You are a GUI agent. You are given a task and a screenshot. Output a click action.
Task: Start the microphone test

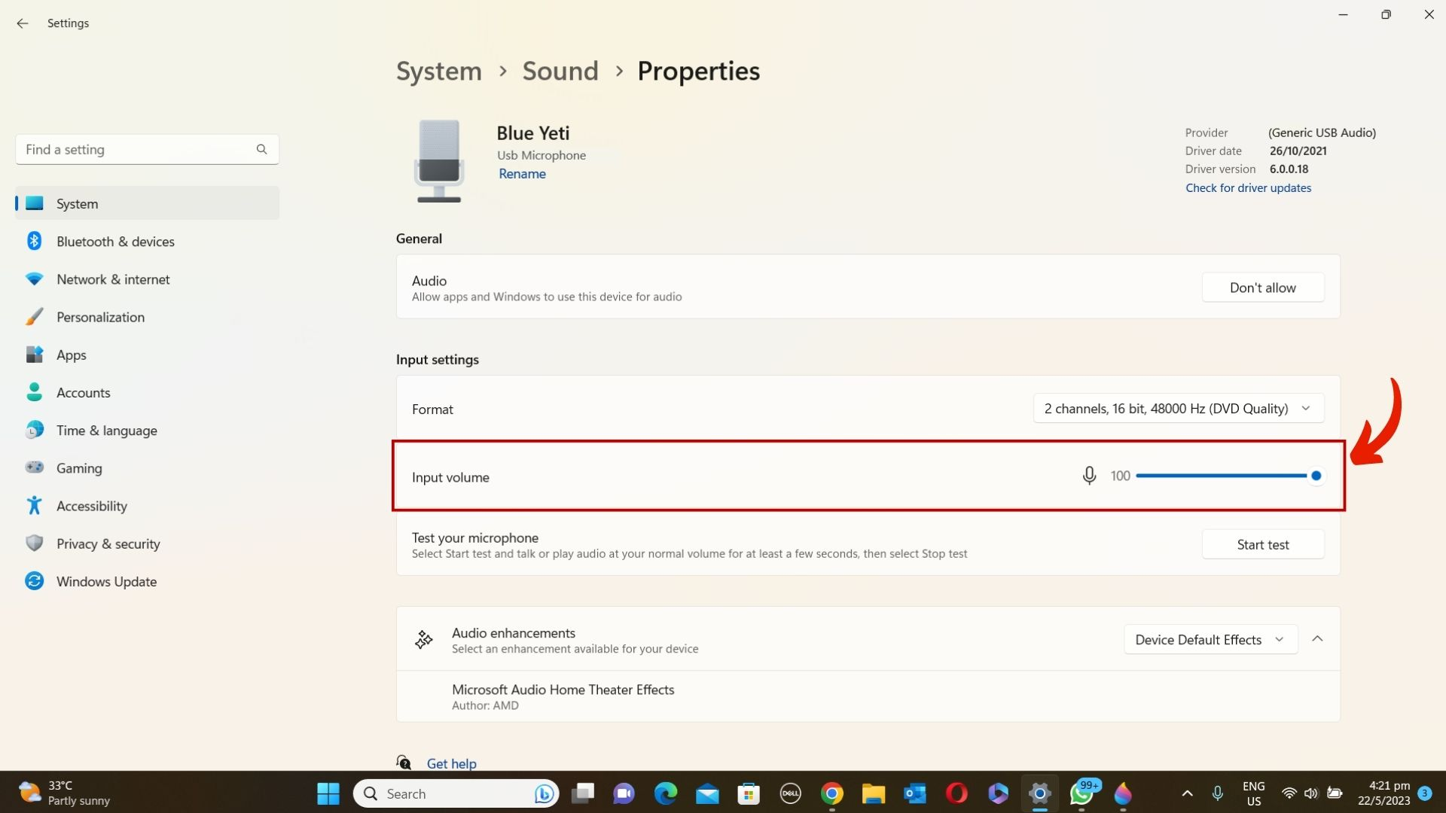click(1263, 544)
